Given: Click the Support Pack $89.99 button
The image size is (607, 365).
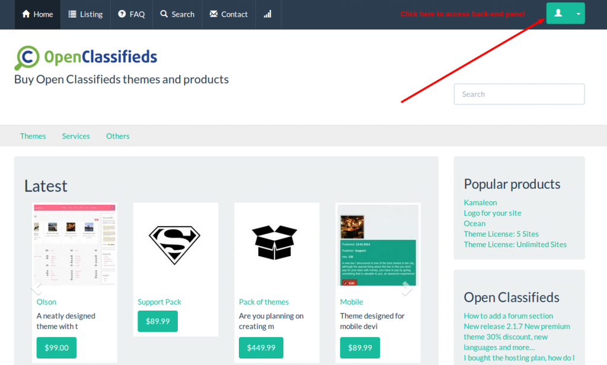Looking at the screenshot, I should click(x=158, y=321).
